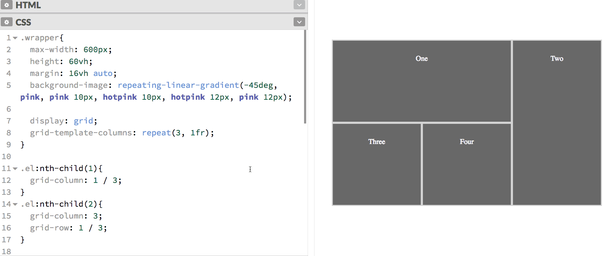Place cursor on repeat(3, 1fr) value
Image resolution: width=616 pixels, height=256 pixels.
pos(177,133)
